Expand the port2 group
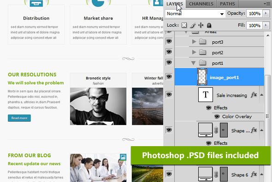This screenshot has width=272, height=182. (194, 52)
